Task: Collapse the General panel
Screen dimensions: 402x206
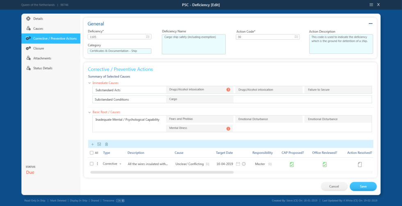Action: 370,24
